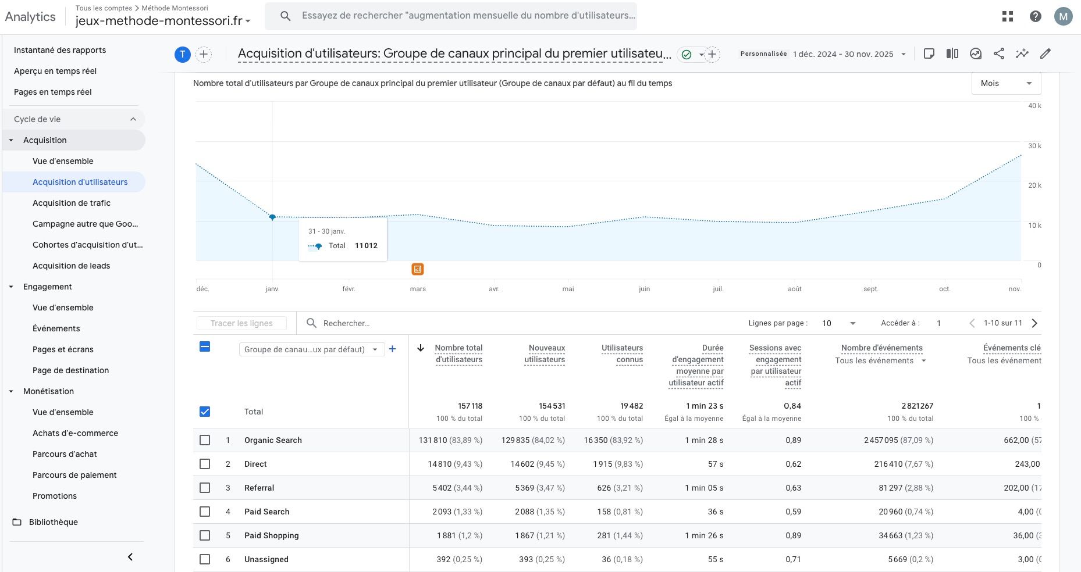Viewport: 1081px width, 572px height.
Task: Open Pages et écrans report
Action: pyautogui.click(x=63, y=349)
